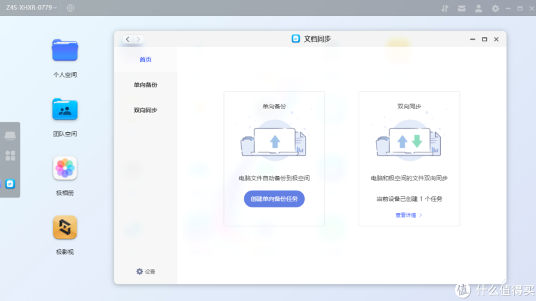The image size is (536, 301).
Task: Go forward with the right arrow in 文档同步 window
Action: [138, 40]
